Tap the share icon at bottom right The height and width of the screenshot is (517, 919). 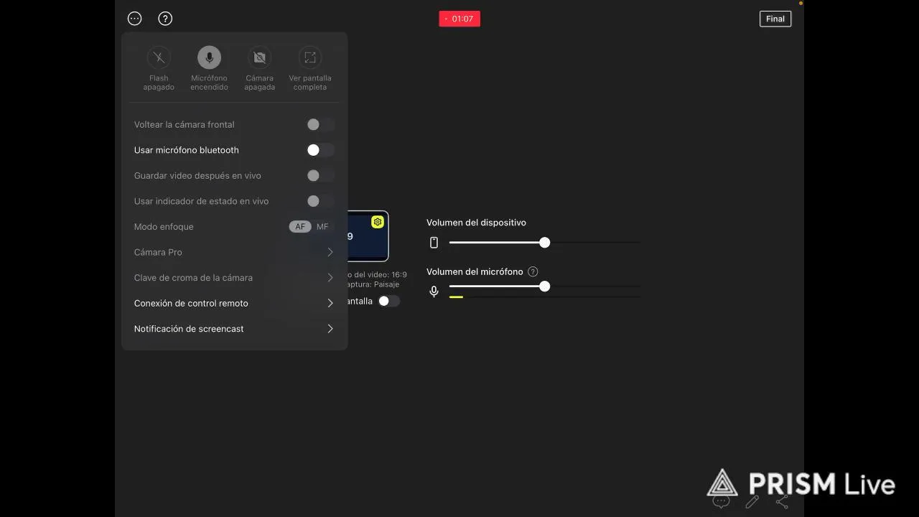(783, 502)
